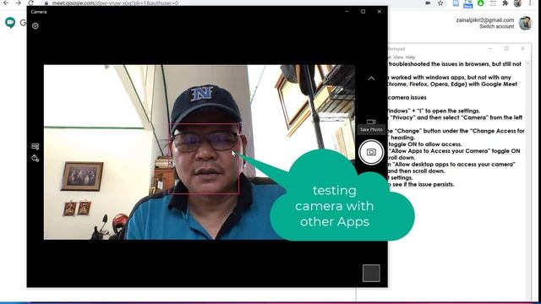Click the round Take Photo shutter button
This screenshot has width=541, height=304.
coord(371,152)
